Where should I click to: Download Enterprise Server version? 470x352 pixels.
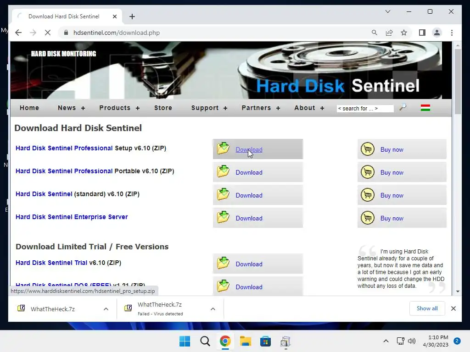point(249,218)
